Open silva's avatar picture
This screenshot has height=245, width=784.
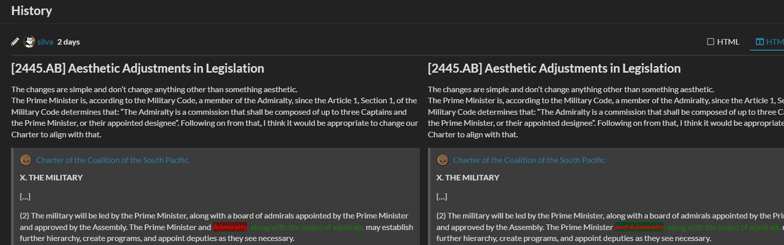29,42
